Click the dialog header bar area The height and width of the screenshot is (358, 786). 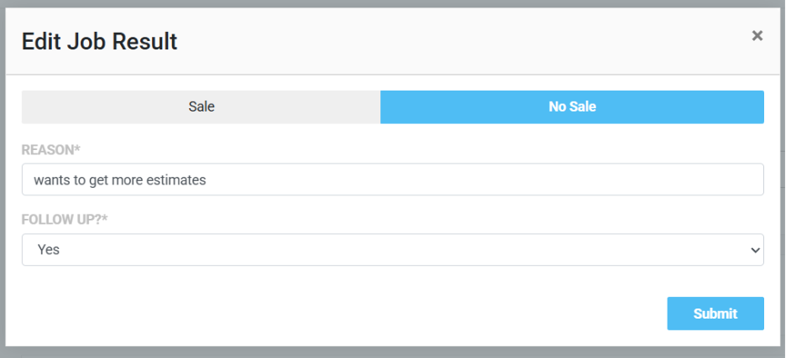[x=420, y=41]
